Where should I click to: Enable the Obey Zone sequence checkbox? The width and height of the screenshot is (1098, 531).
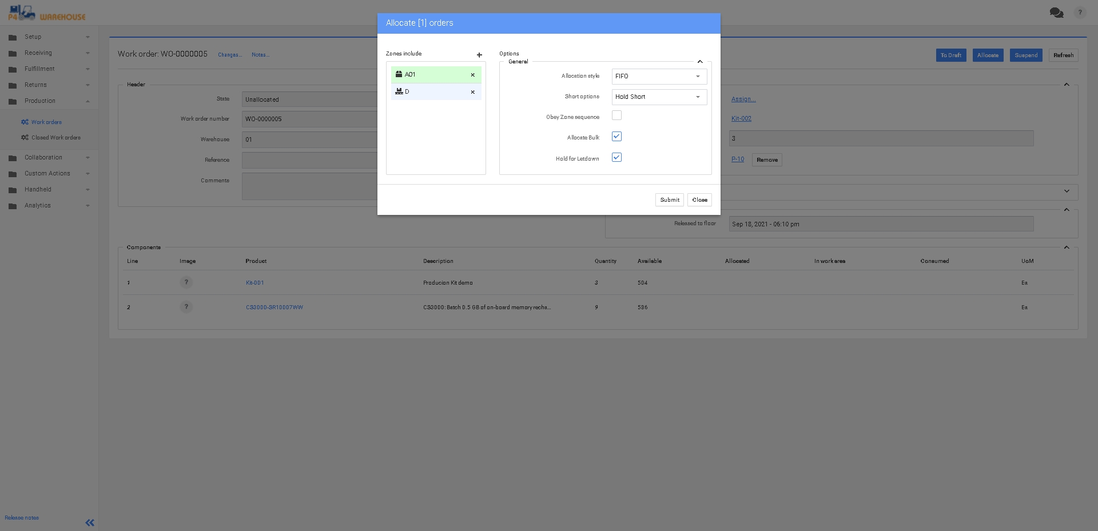[616, 115]
